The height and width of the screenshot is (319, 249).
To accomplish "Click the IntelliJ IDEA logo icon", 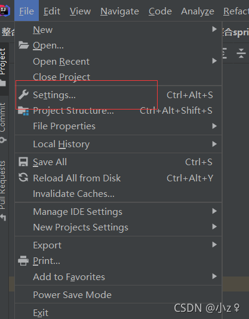I will pos(5,11).
